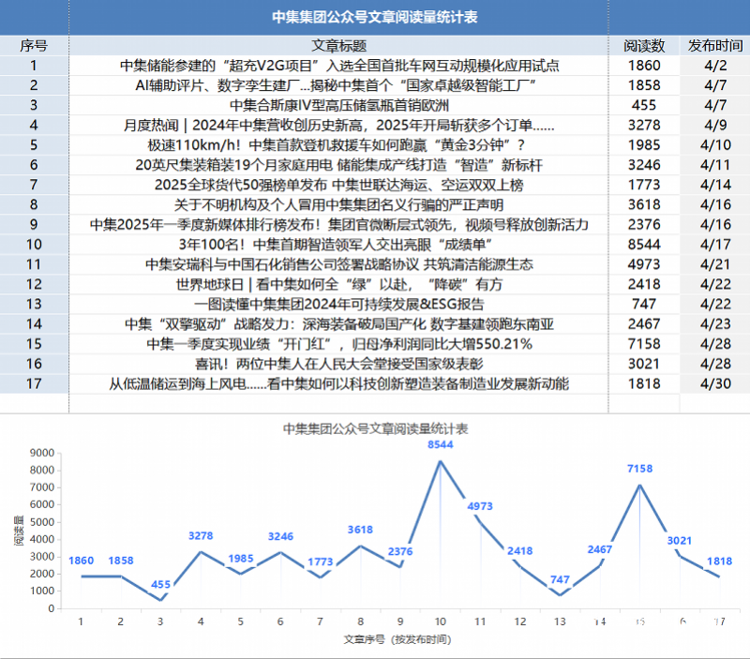This screenshot has width=750, height=659.
Task: Click the read count cell 747
Action: point(644,304)
